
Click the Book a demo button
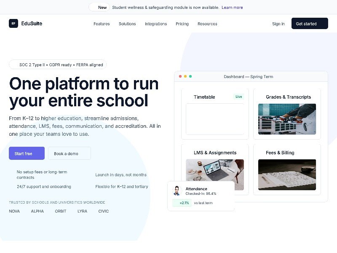pyautogui.click(x=70, y=153)
